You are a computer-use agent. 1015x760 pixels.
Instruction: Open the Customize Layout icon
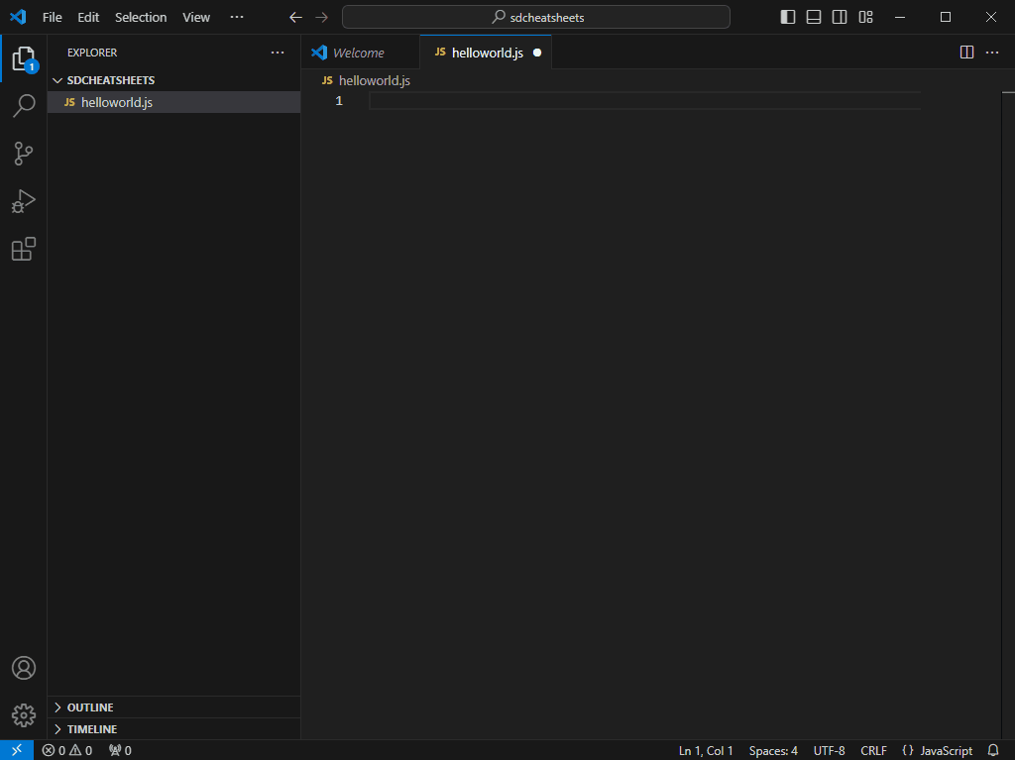pyautogui.click(x=865, y=18)
